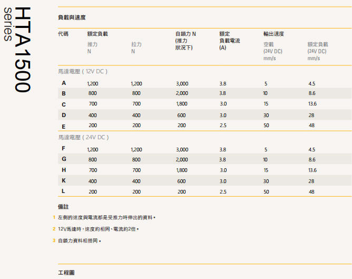This screenshot has width=352, height=279.
Task: Click note 2 about 12V馬達時
Action: click(x=99, y=229)
